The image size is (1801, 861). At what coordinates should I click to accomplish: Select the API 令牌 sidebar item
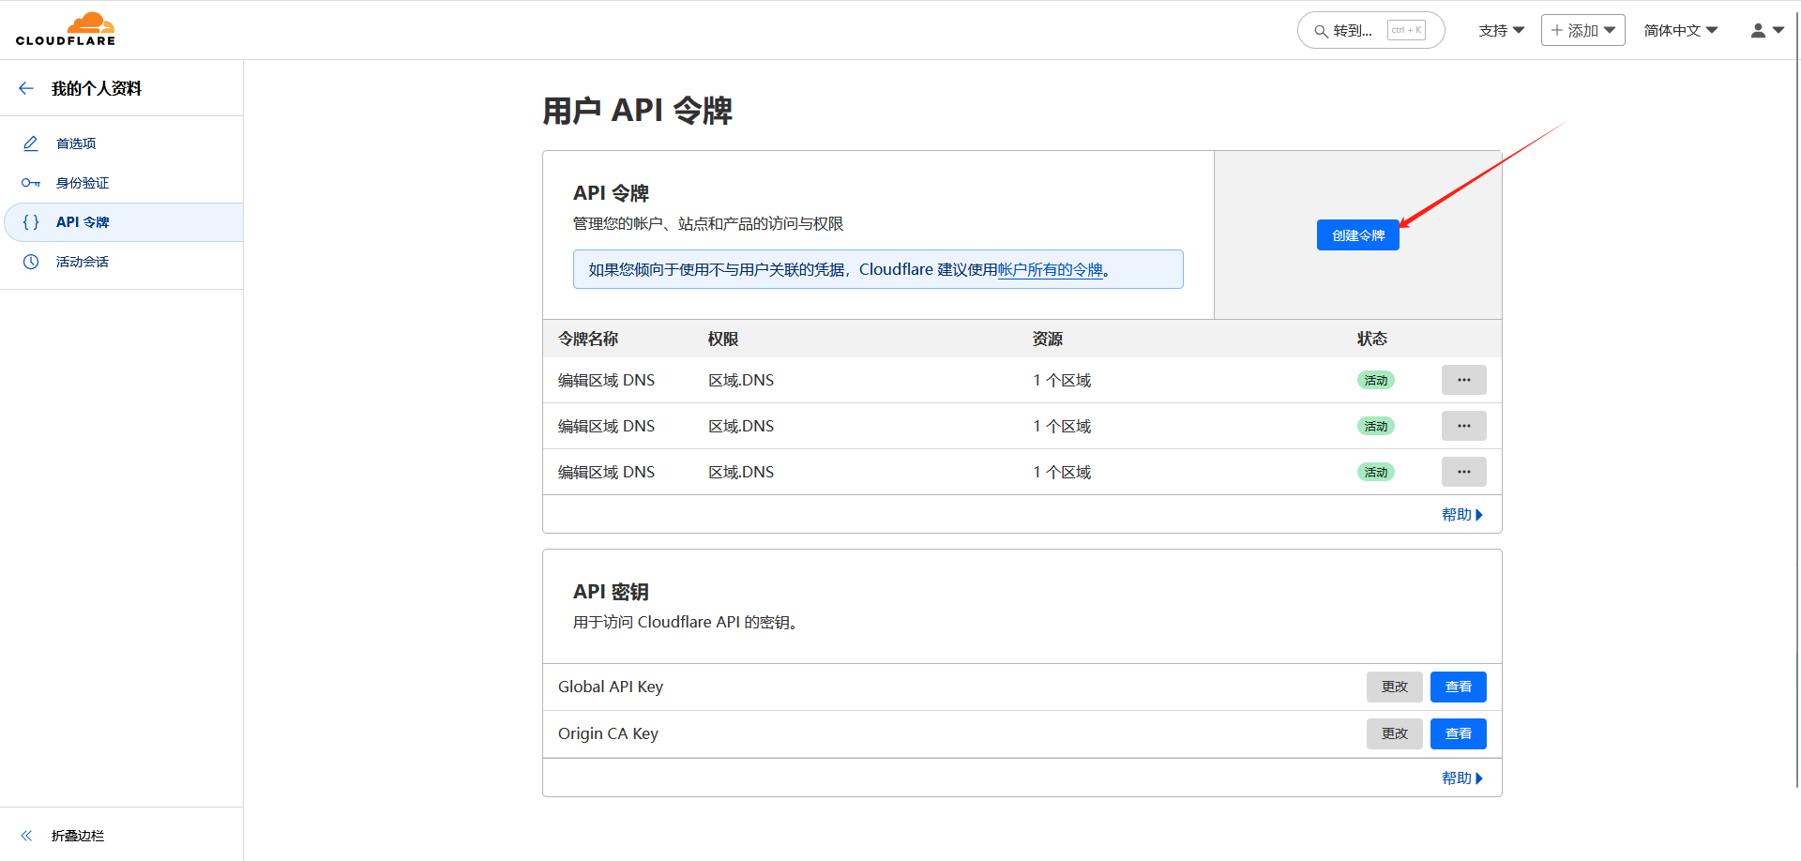click(x=83, y=222)
